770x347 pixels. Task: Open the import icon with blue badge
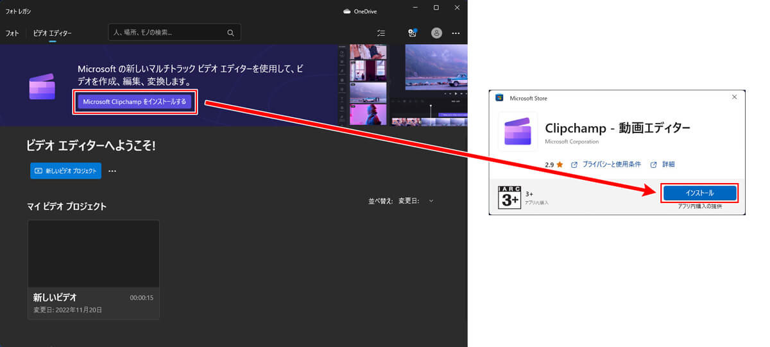tap(413, 33)
